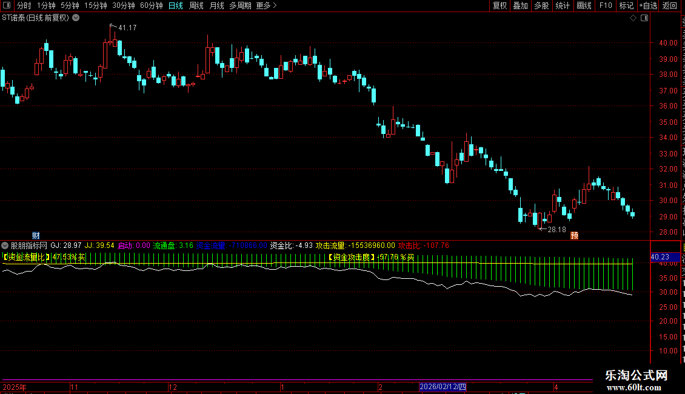Select the 60分钟 period

click(x=152, y=5)
